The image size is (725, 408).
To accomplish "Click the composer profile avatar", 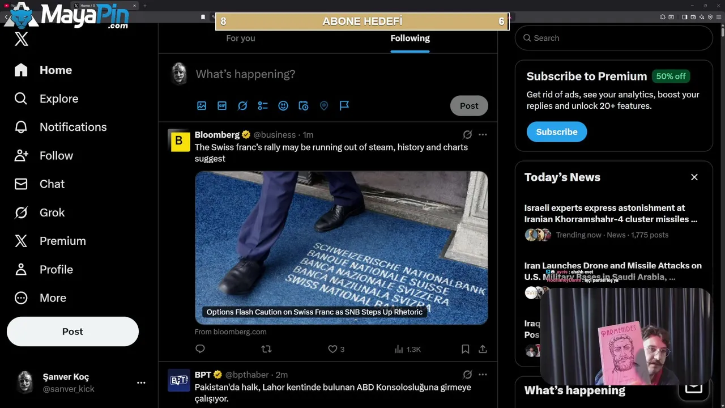I will point(179,74).
